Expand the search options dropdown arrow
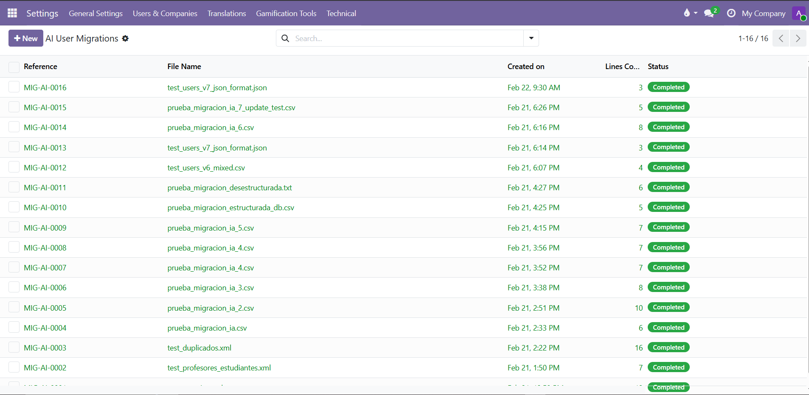The image size is (809, 395). [x=531, y=39]
